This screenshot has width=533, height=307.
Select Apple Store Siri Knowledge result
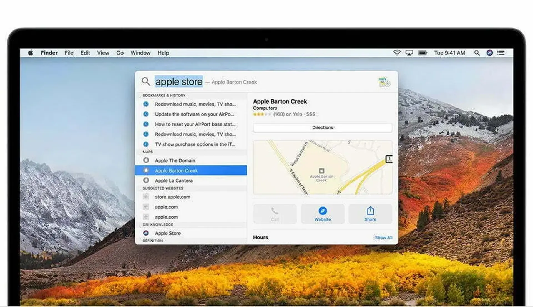(x=191, y=233)
